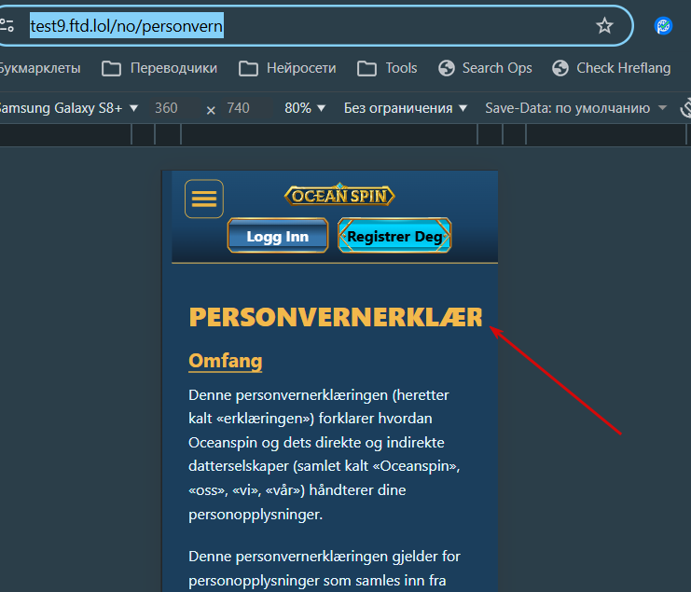Open the 80% zoom dropdown
The width and height of the screenshot is (691, 592).
pos(305,108)
